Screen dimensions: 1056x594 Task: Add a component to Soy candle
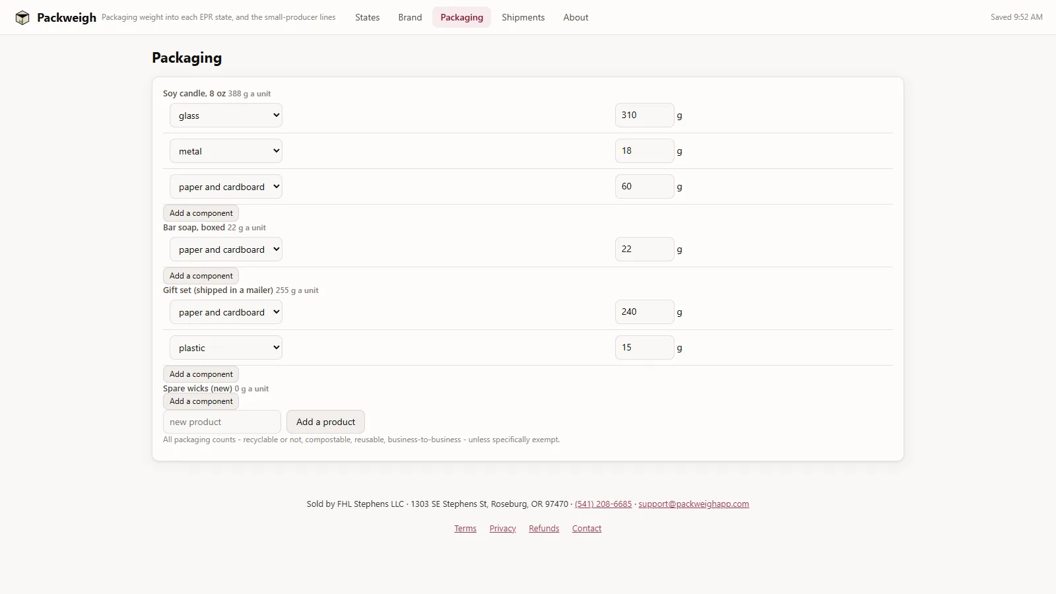pyautogui.click(x=201, y=213)
